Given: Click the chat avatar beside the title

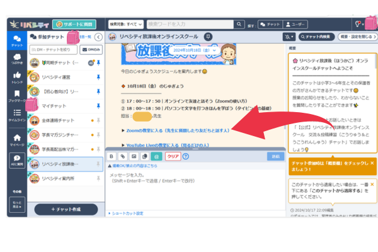Looking at the screenshot, I should (112, 37).
